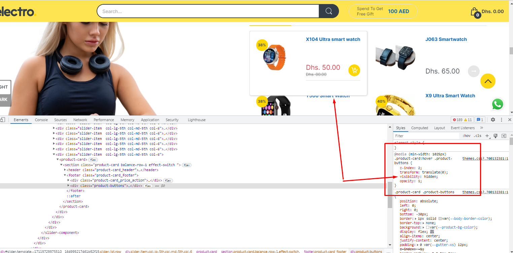Open the WhatsApp chat icon
Image resolution: width=513 pixels, height=253 pixels.
click(x=498, y=104)
